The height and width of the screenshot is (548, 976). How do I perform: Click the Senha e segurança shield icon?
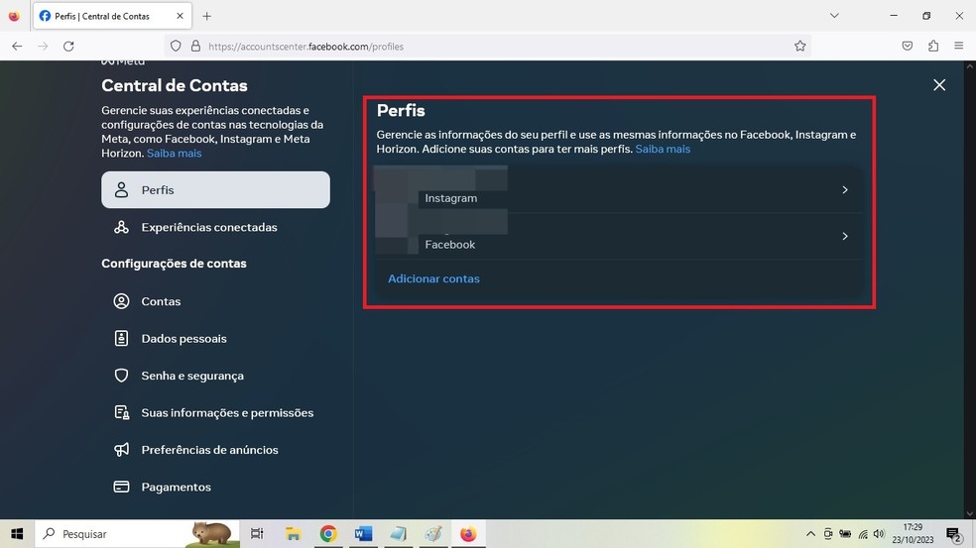point(121,376)
